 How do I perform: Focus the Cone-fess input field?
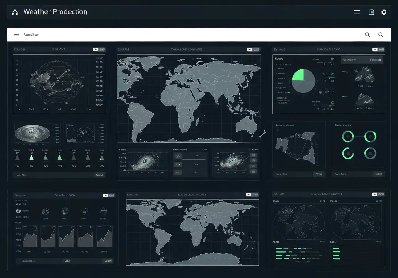click(x=293, y=174)
